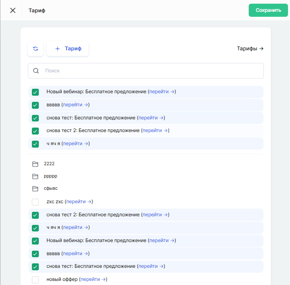
Task: Save changes with the Сохранить button
Action: pos(268,10)
